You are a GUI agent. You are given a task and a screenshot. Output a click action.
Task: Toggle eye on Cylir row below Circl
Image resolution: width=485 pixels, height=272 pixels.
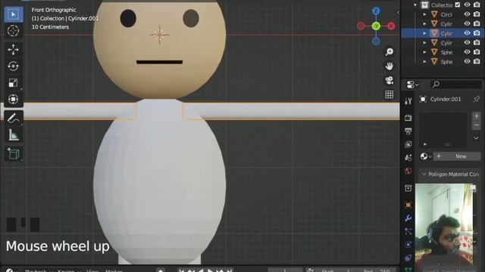[x=467, y=23]
